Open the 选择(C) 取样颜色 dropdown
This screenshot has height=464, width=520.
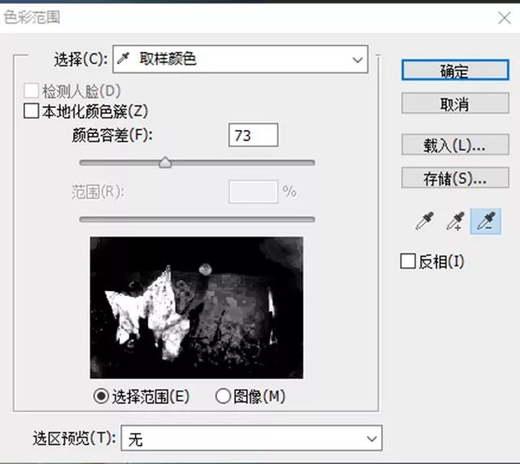pyautogui.click(x=240, y=59)
